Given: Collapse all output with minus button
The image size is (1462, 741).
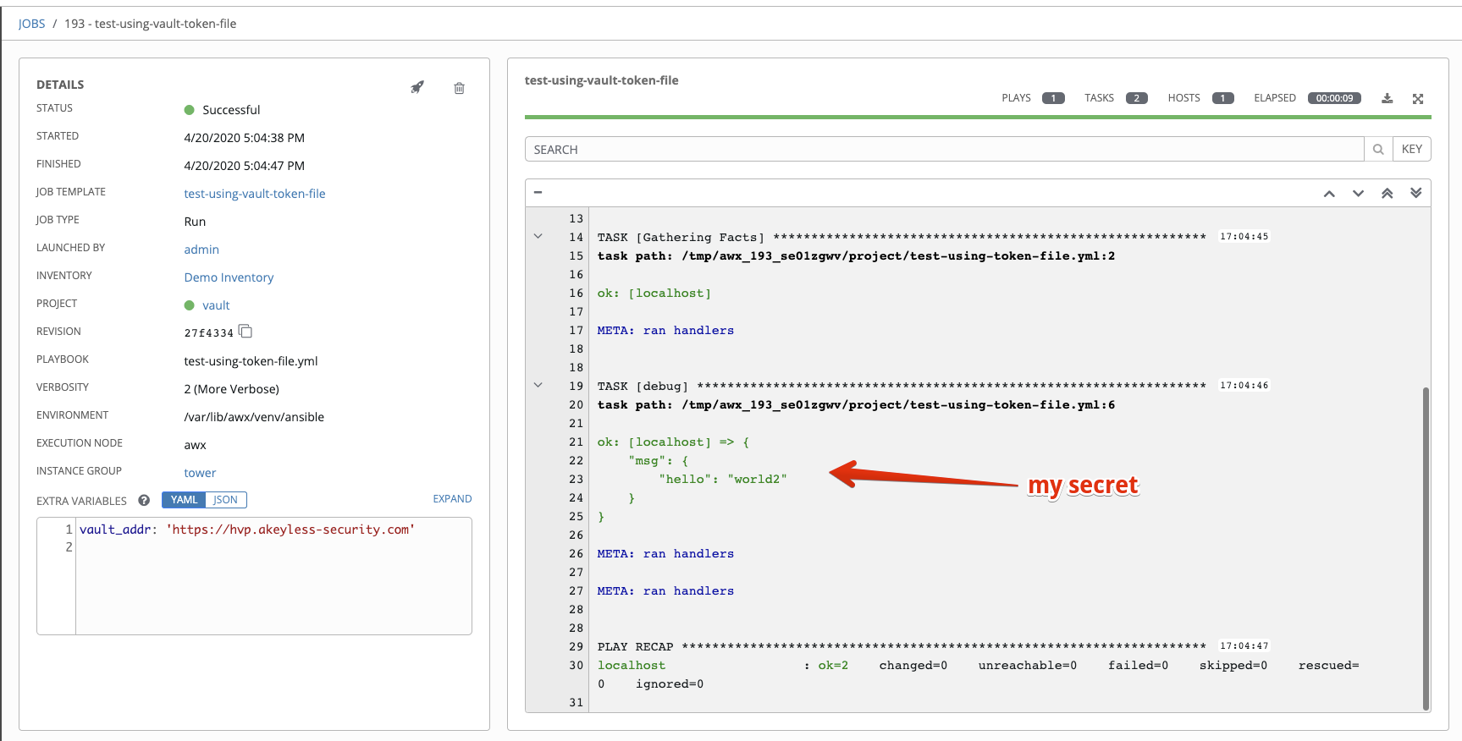Looking at the screenshot, I should pyautogui.click(x=538, y=193).
